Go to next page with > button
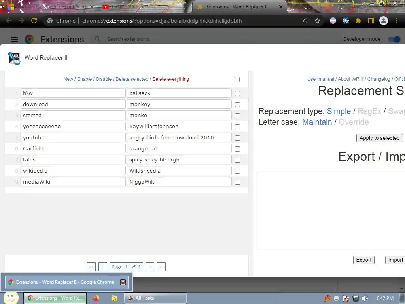 click(150, 267)
